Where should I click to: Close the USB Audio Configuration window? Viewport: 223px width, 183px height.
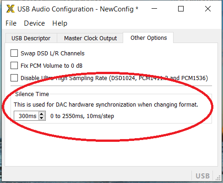208,9
